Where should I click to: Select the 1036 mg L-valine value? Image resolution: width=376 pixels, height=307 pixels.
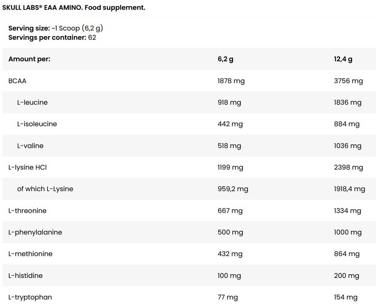click(348, 146)
